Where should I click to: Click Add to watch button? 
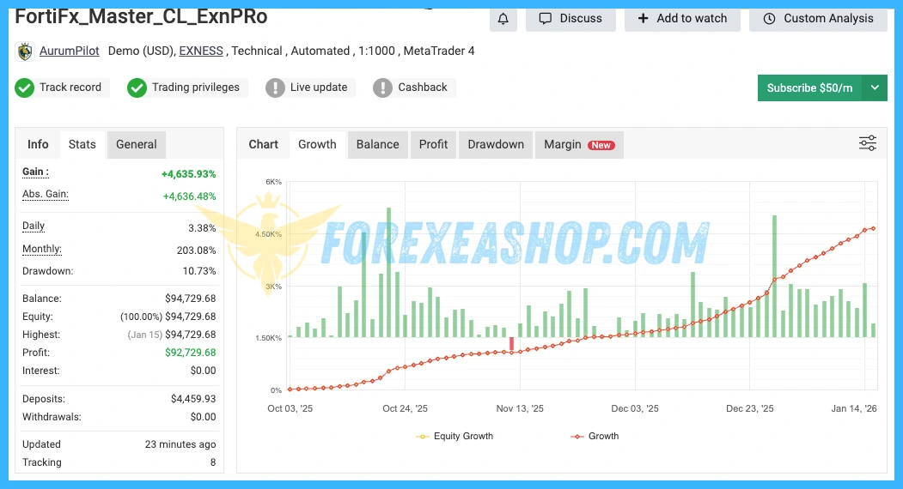point(683,18)
